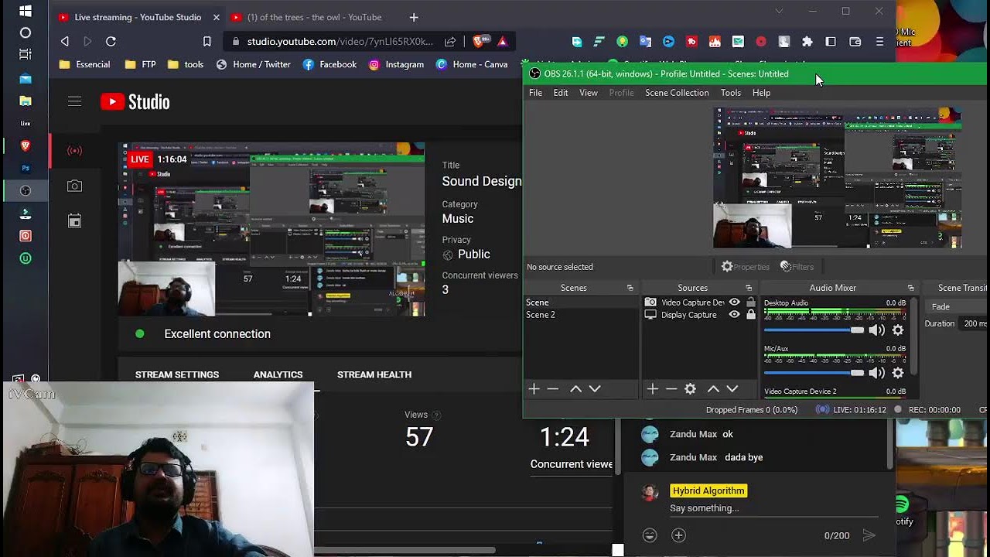The height and width of the screenshot is (557, 990).
Task: Pop out the Audio Mixer dock panel
Action: pyautogui.click(x=910, y=288)
